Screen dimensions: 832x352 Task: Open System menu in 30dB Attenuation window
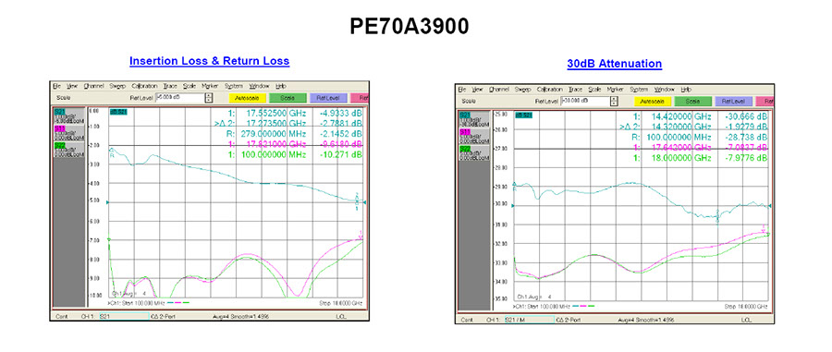tap(639, 89)
